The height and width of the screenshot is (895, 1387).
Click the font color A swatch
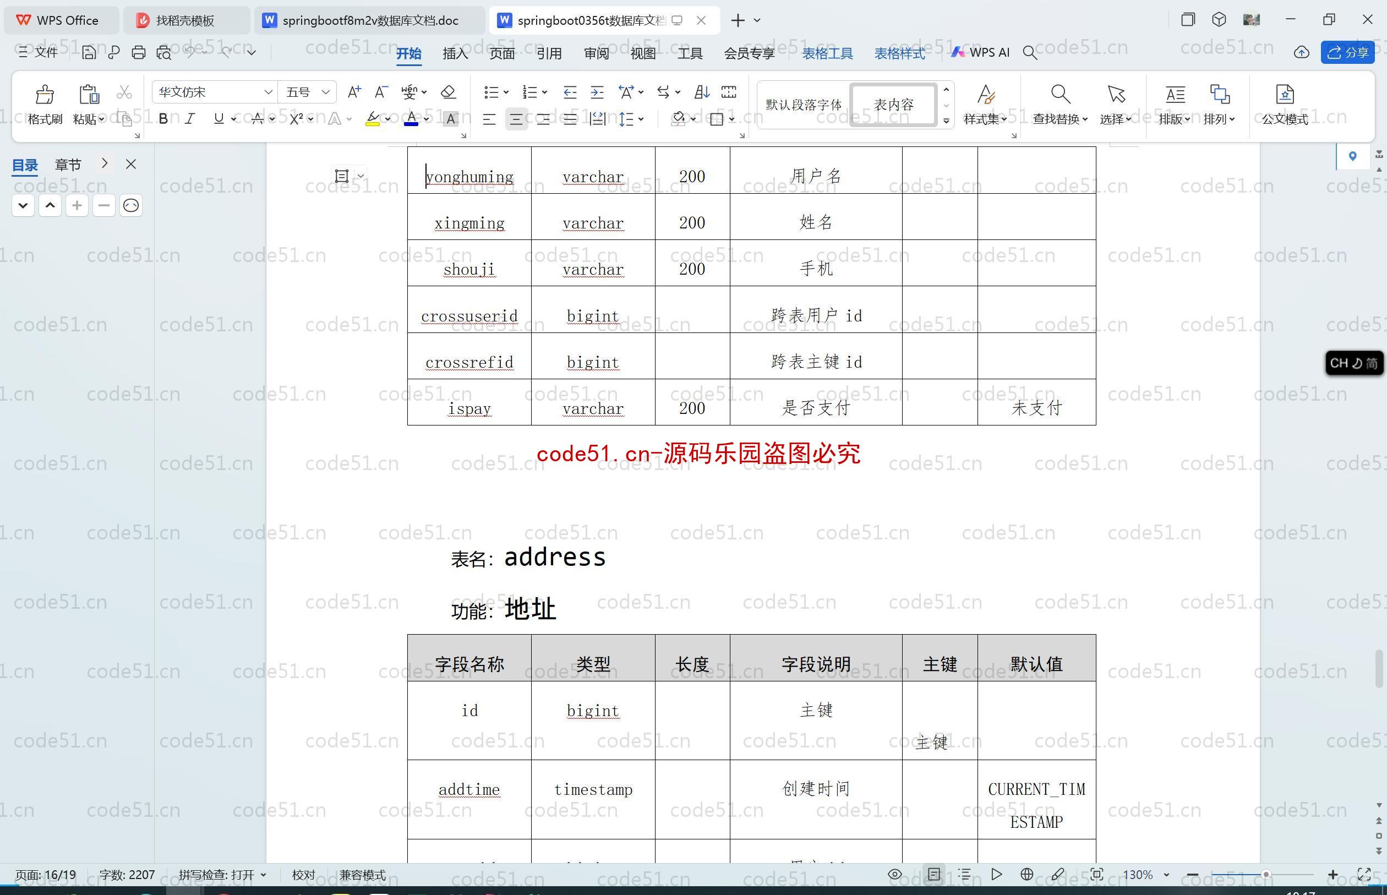tap(411, 119)
